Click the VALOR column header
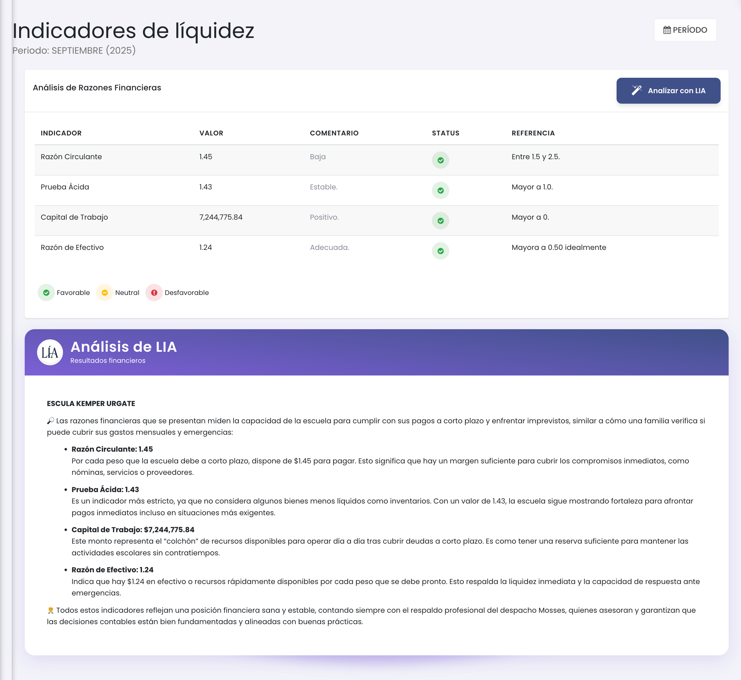 (211, 133)
